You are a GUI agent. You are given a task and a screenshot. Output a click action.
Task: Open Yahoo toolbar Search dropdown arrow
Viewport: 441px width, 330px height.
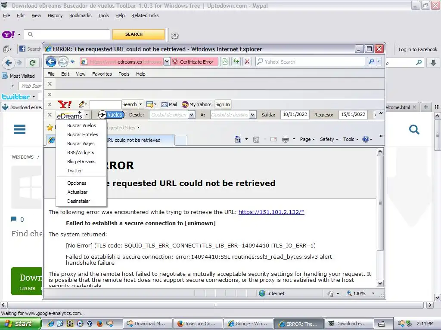(141, 104)
